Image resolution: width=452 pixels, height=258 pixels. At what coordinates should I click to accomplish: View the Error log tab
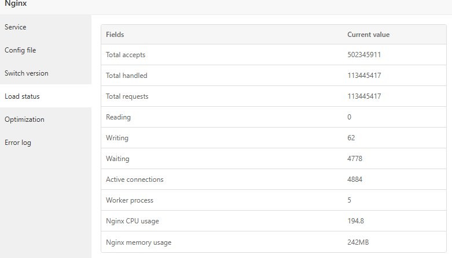point(18,143)
